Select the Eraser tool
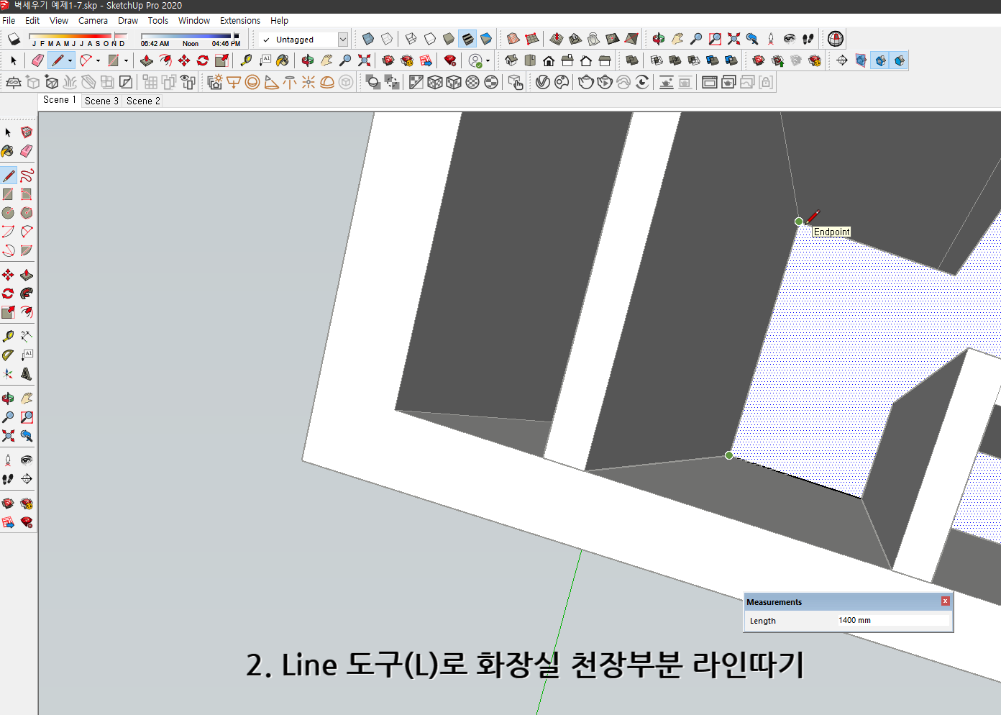1001x715 pixels. [x=37, y=60]
